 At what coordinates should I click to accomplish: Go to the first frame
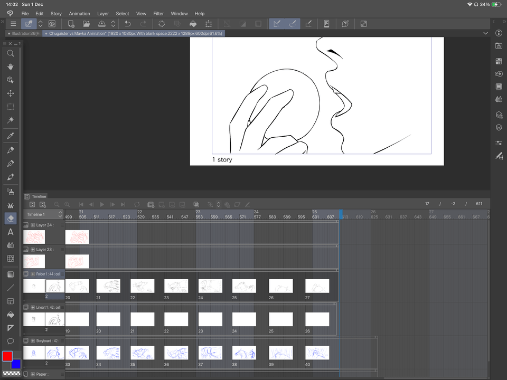81,204
